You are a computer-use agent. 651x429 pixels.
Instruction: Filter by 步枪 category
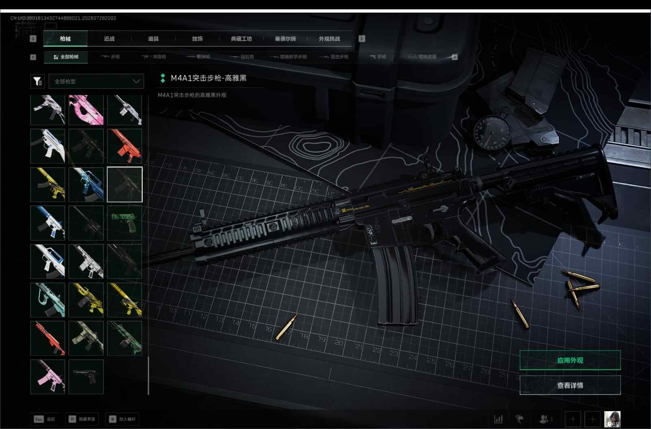[x=110, y=57]
